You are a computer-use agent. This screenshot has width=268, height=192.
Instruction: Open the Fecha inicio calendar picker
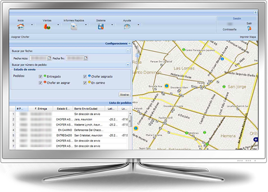click(x=49, y=58)
